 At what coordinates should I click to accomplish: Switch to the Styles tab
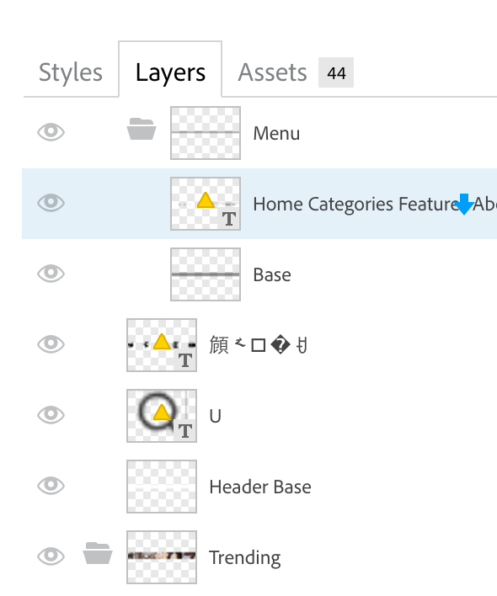point(71,72)
